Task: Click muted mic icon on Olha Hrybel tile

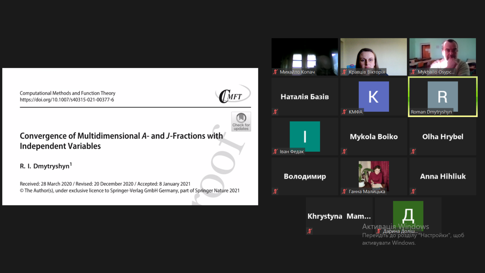Action: coord(413,152)
